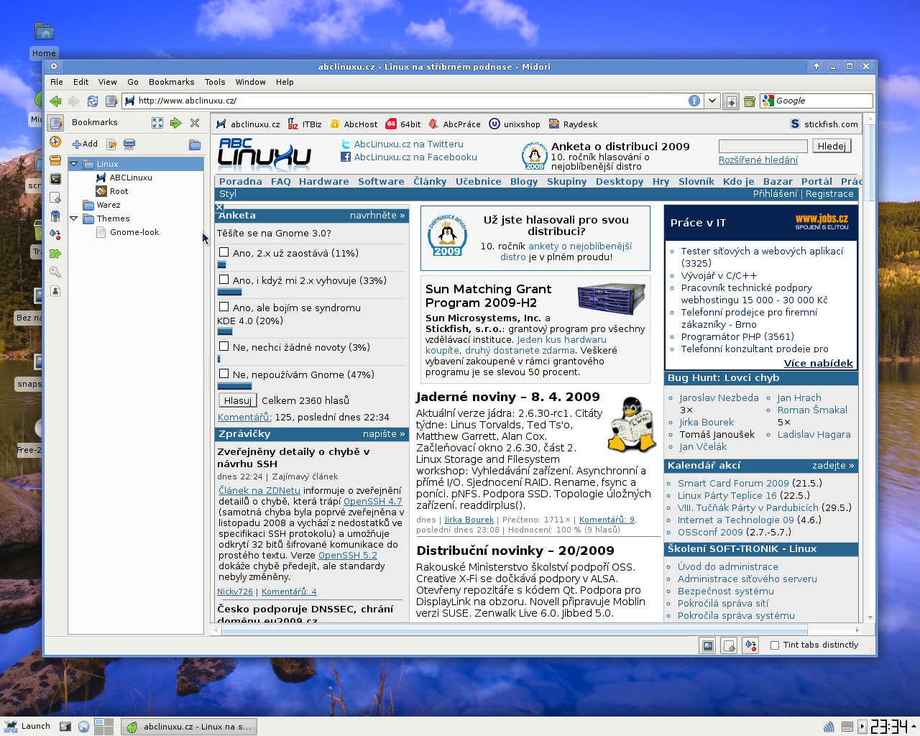Click the bookmark book icon in navigation toolbar
This screenshot has height=736, width=920.
[x=111, y=101]
